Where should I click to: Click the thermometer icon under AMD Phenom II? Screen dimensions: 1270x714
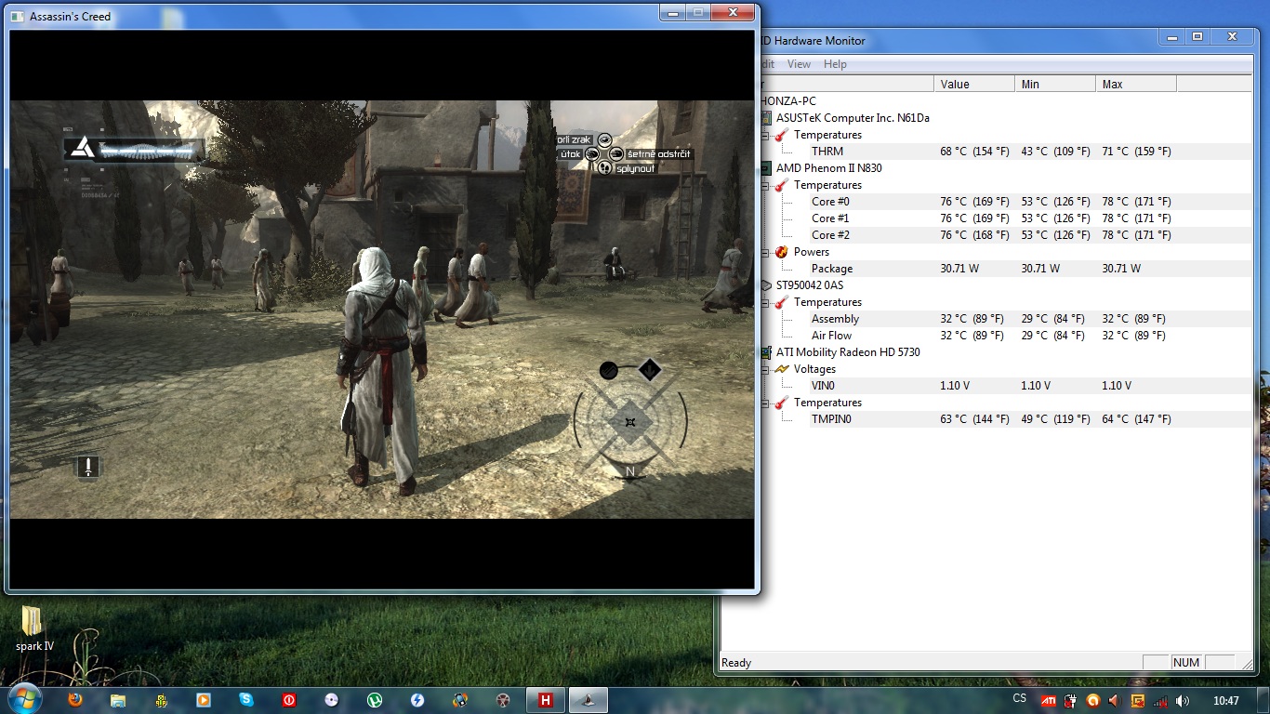[781, 185]
